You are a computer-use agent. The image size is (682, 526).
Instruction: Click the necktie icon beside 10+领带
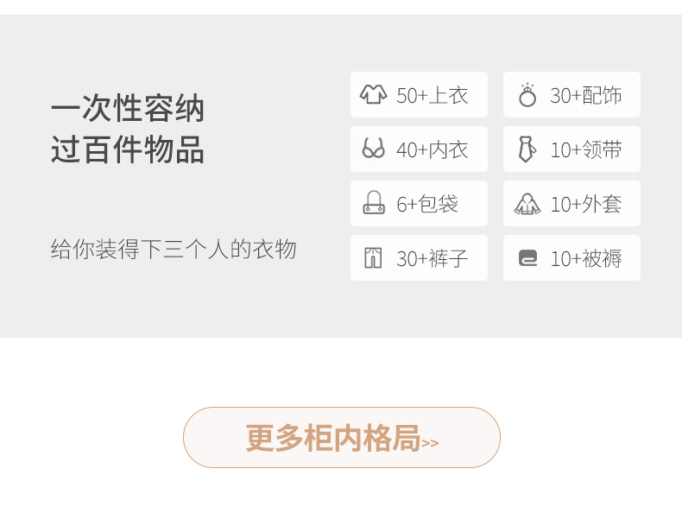527,149
